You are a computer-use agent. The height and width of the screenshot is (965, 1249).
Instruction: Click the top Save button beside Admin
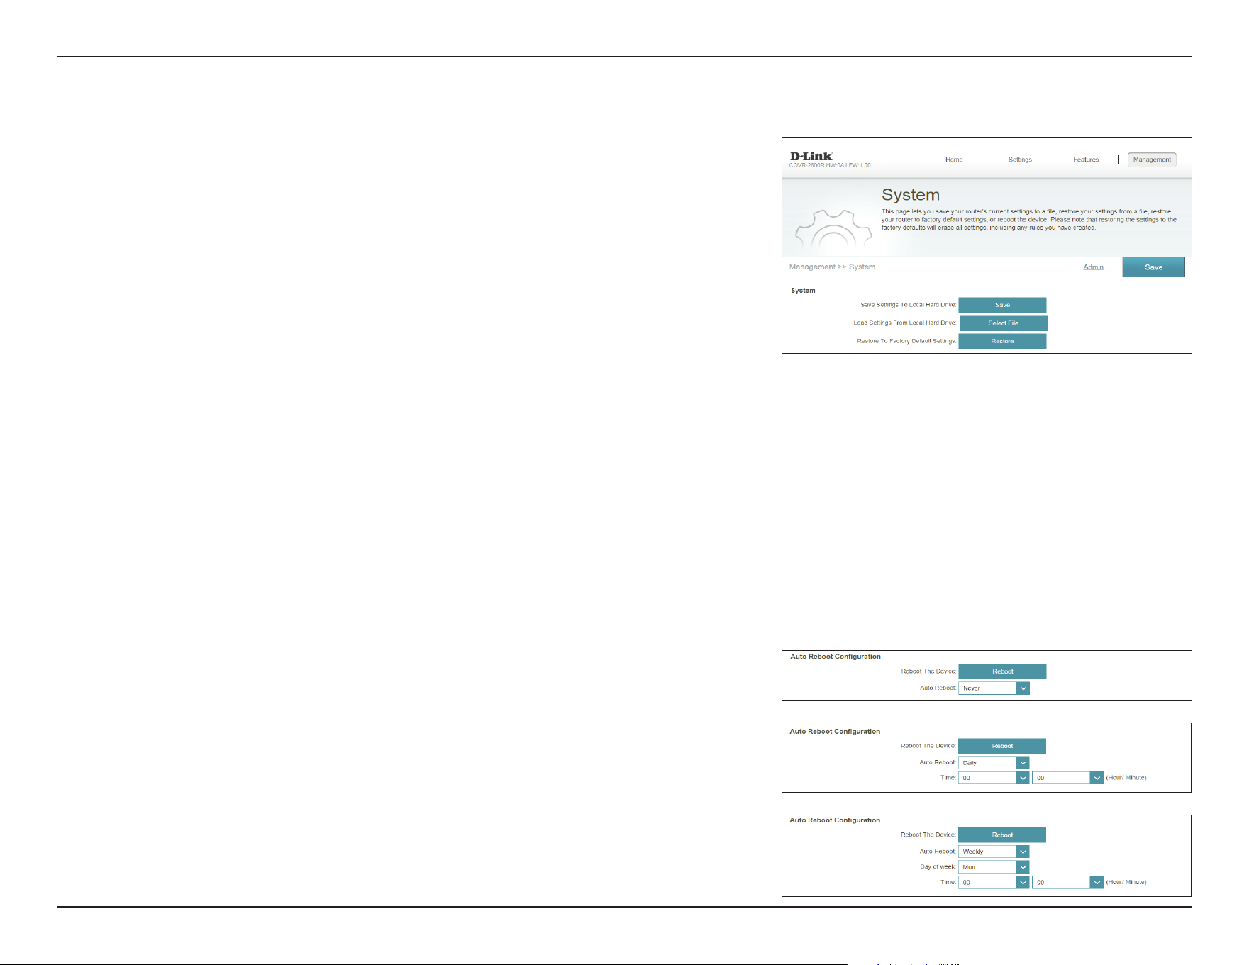pos(1153,267)
